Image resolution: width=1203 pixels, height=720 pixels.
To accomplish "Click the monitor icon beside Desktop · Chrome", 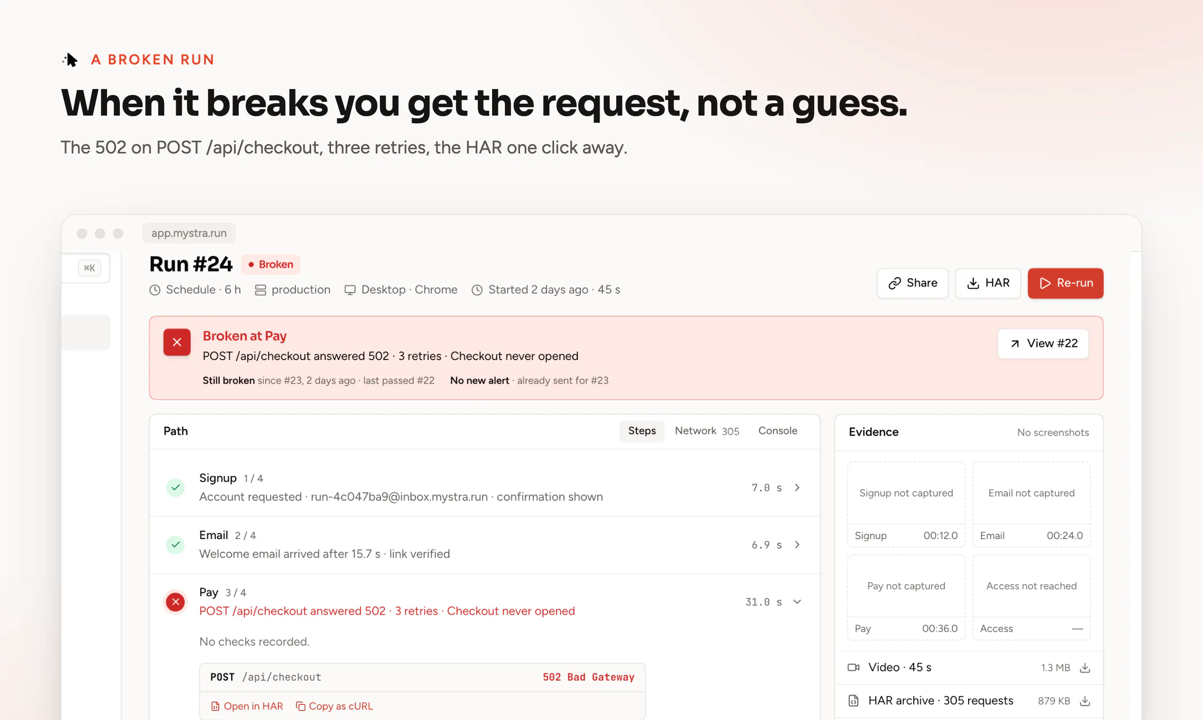I will click(x=350, y=290).
